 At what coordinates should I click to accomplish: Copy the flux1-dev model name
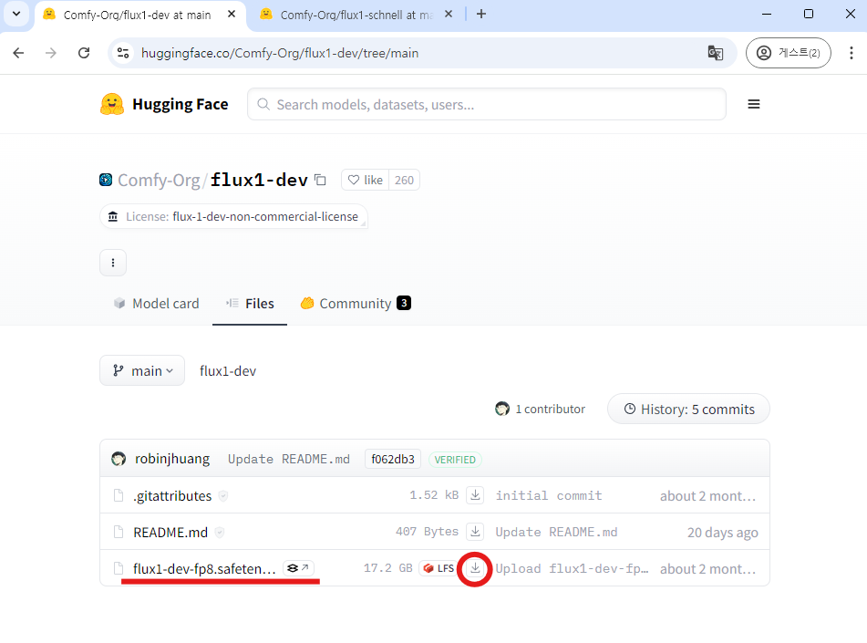[320, 180]
